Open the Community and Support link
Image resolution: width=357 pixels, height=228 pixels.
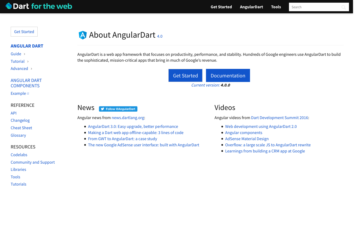pos(33,162)
